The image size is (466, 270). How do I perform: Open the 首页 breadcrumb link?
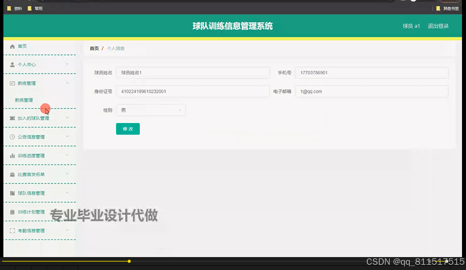94,48
